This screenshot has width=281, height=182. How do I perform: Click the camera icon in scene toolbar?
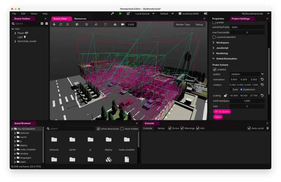pyautogui.click(x=123, y=24)
